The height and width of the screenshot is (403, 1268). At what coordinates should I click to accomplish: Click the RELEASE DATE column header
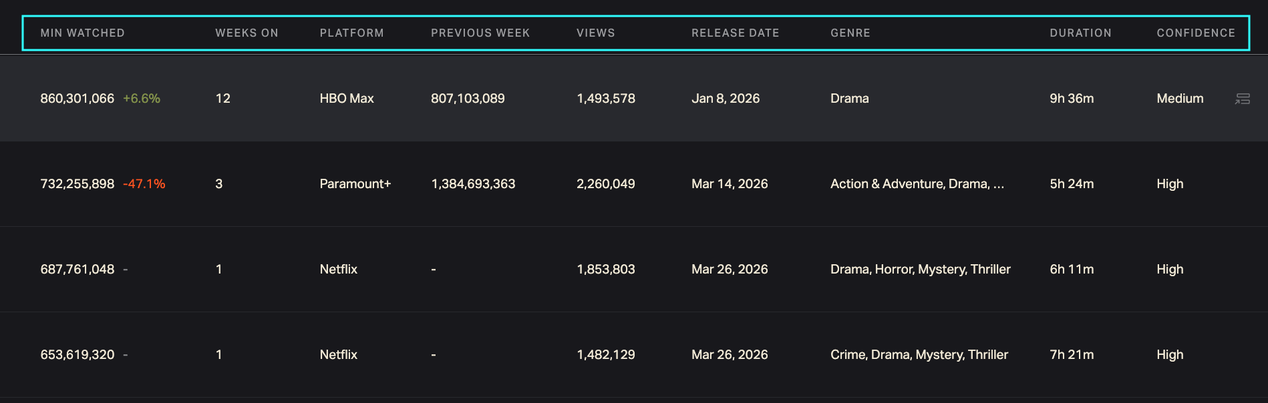click(x=735, y=33)
